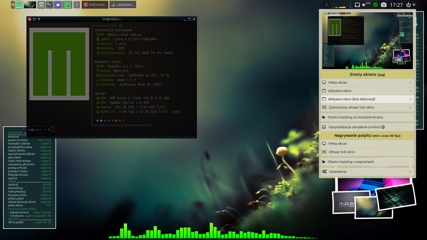
Task: Switch to the cavatrans taskbar button
Action: click(x=123, y=5)
